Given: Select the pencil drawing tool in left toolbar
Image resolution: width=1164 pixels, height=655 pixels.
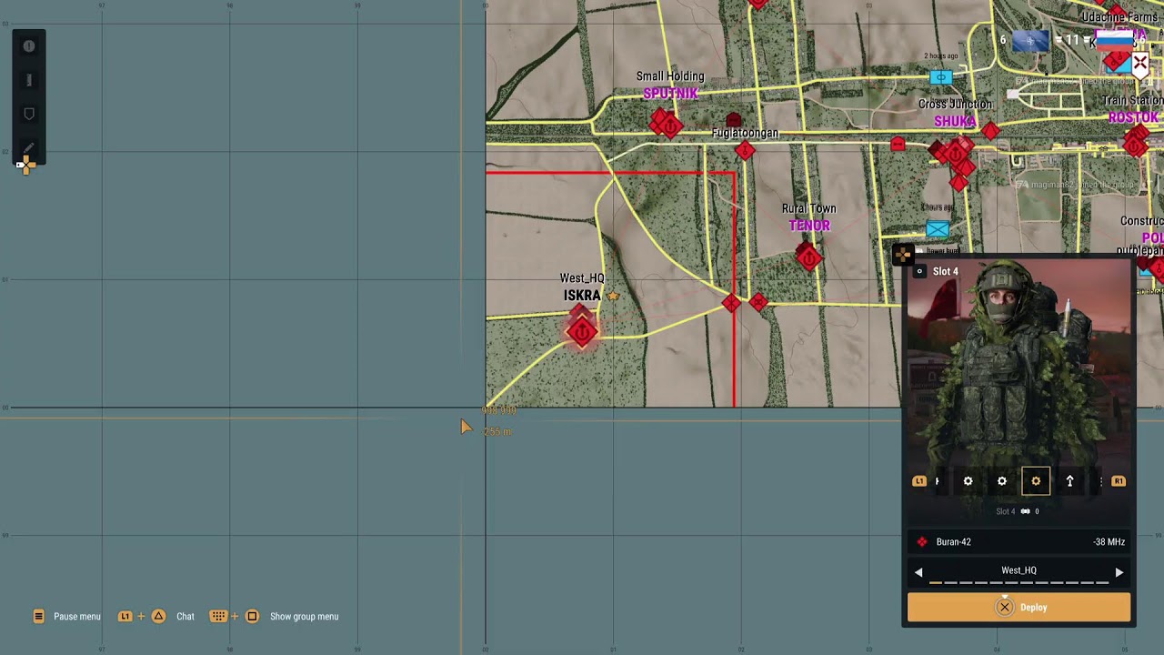Looking at the screenshot, I should [x=29, y=147].
